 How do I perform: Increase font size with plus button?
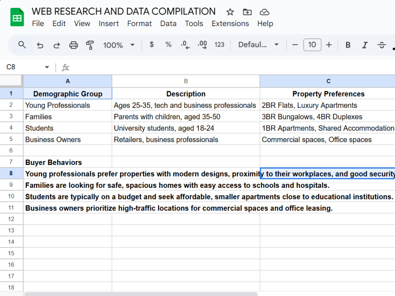coord(329,45)
